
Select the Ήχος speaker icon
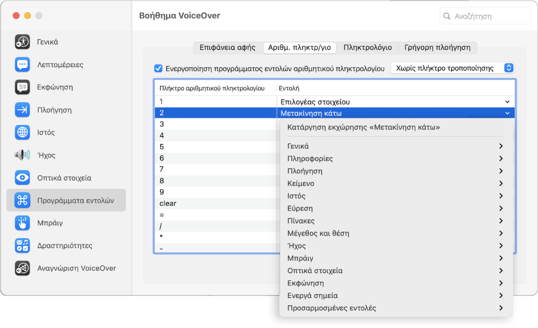[x=22, y=155]
